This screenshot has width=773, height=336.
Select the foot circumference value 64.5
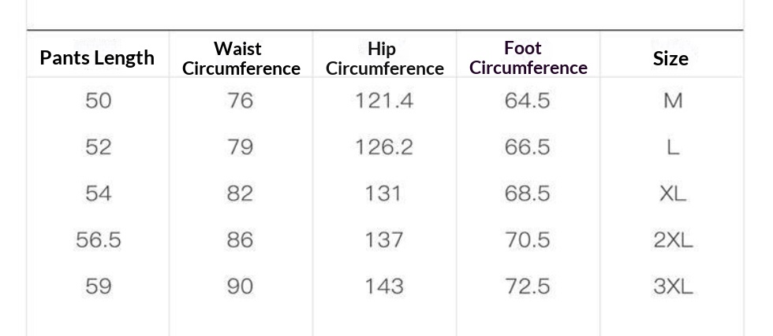click(527, 101)
